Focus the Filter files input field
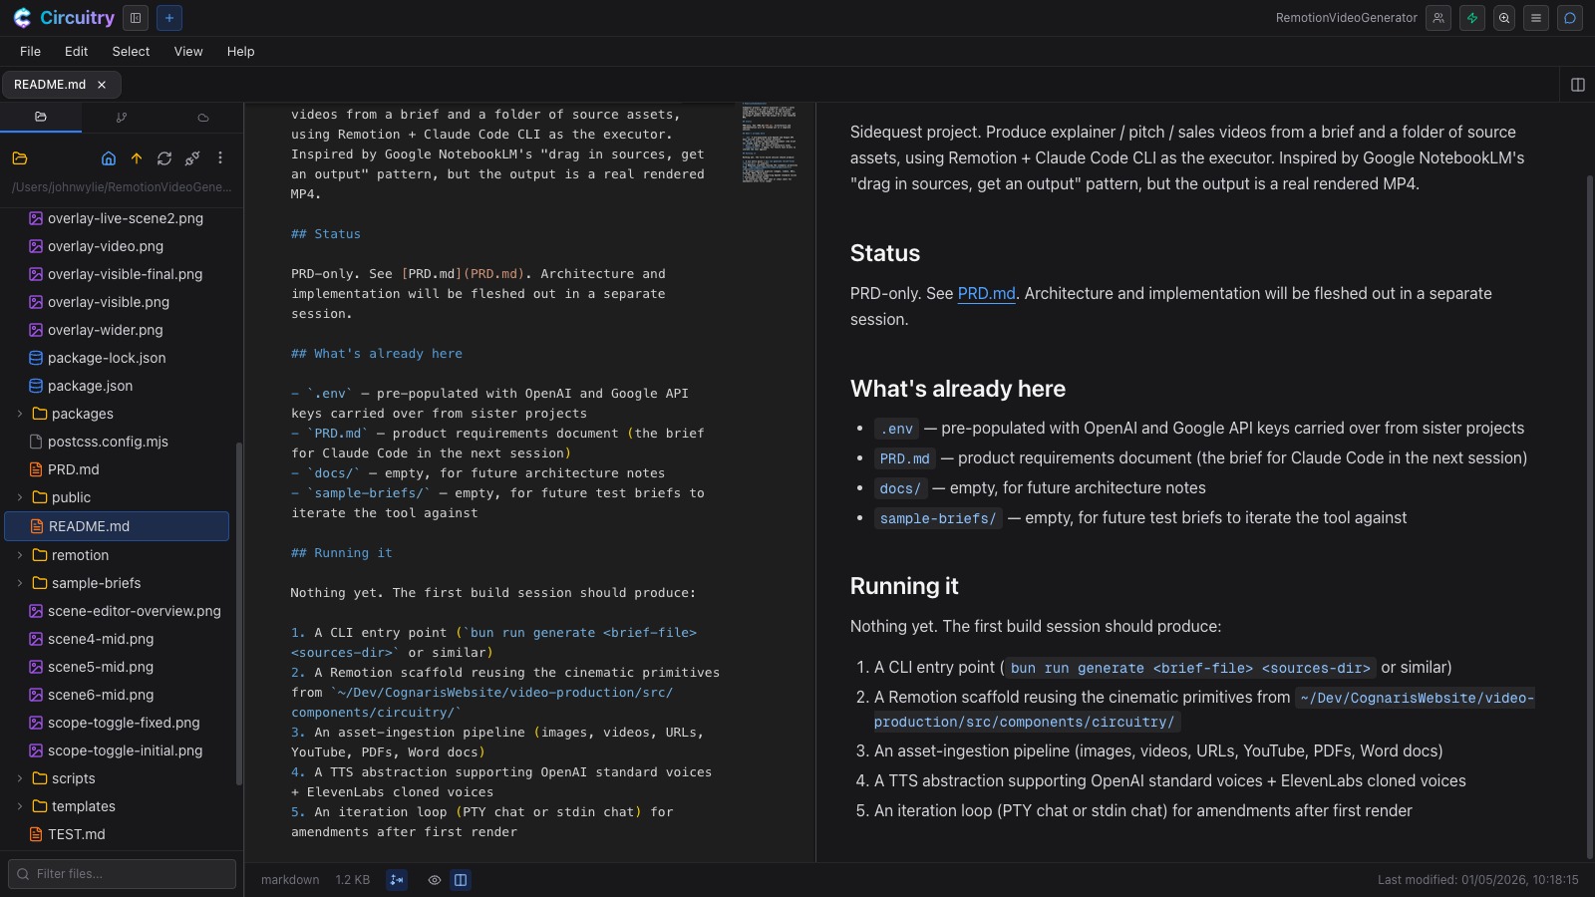The image size is (1595, 897). [122, 874]
